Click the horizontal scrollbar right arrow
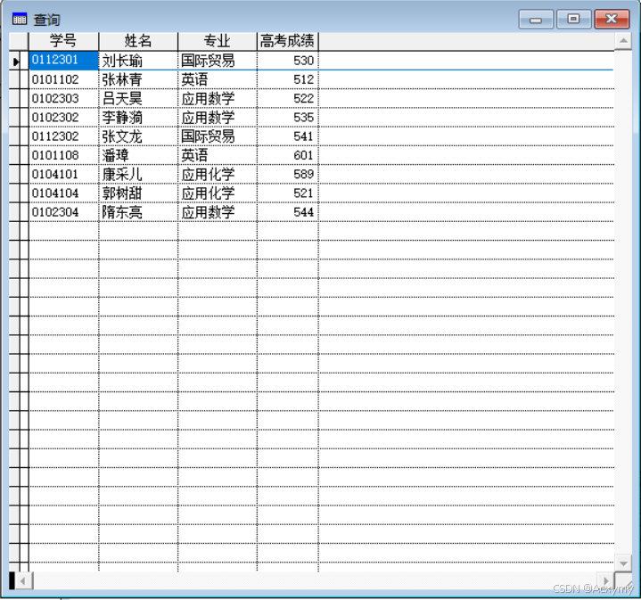 (606, 580)
